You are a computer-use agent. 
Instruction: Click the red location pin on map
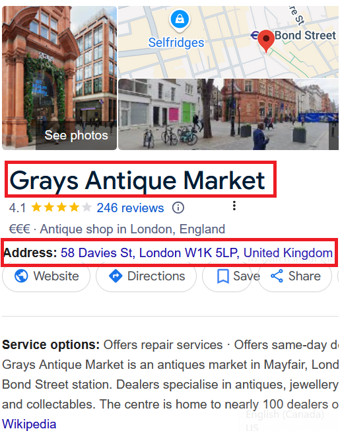(x=266, y=41)
